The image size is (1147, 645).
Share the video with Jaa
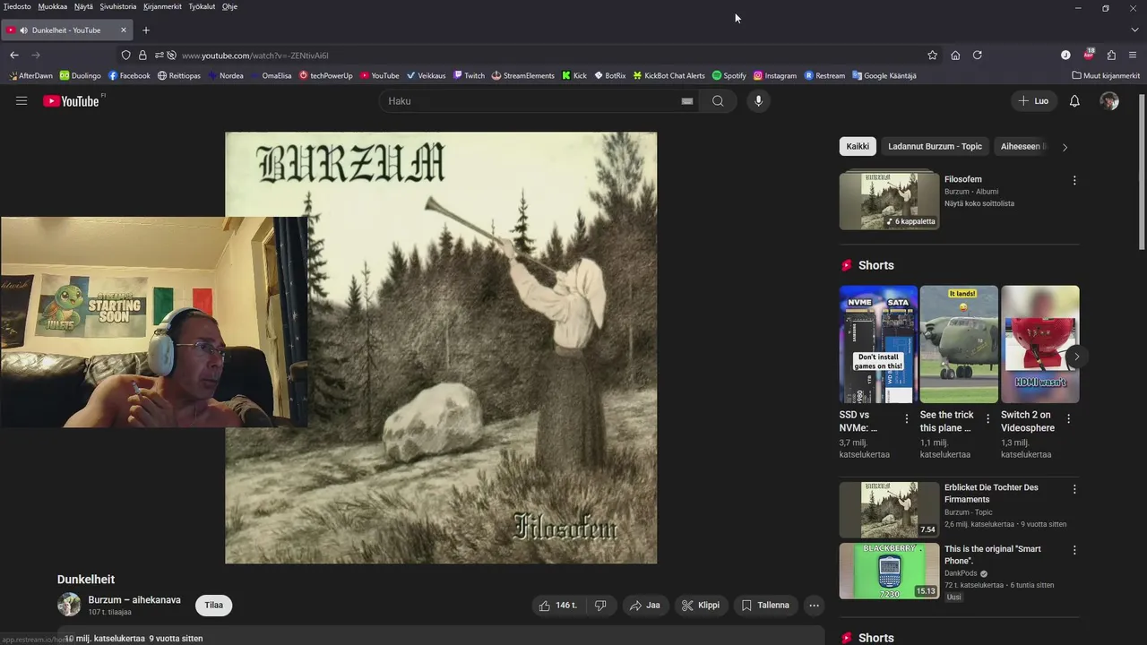click(x=644, y=606)
